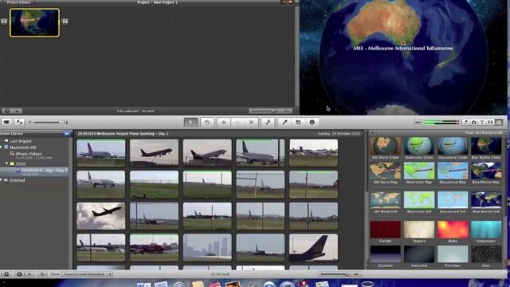Toggle the audio skimming waveform button
The image size is (510, 287).
tap(418, 122)
